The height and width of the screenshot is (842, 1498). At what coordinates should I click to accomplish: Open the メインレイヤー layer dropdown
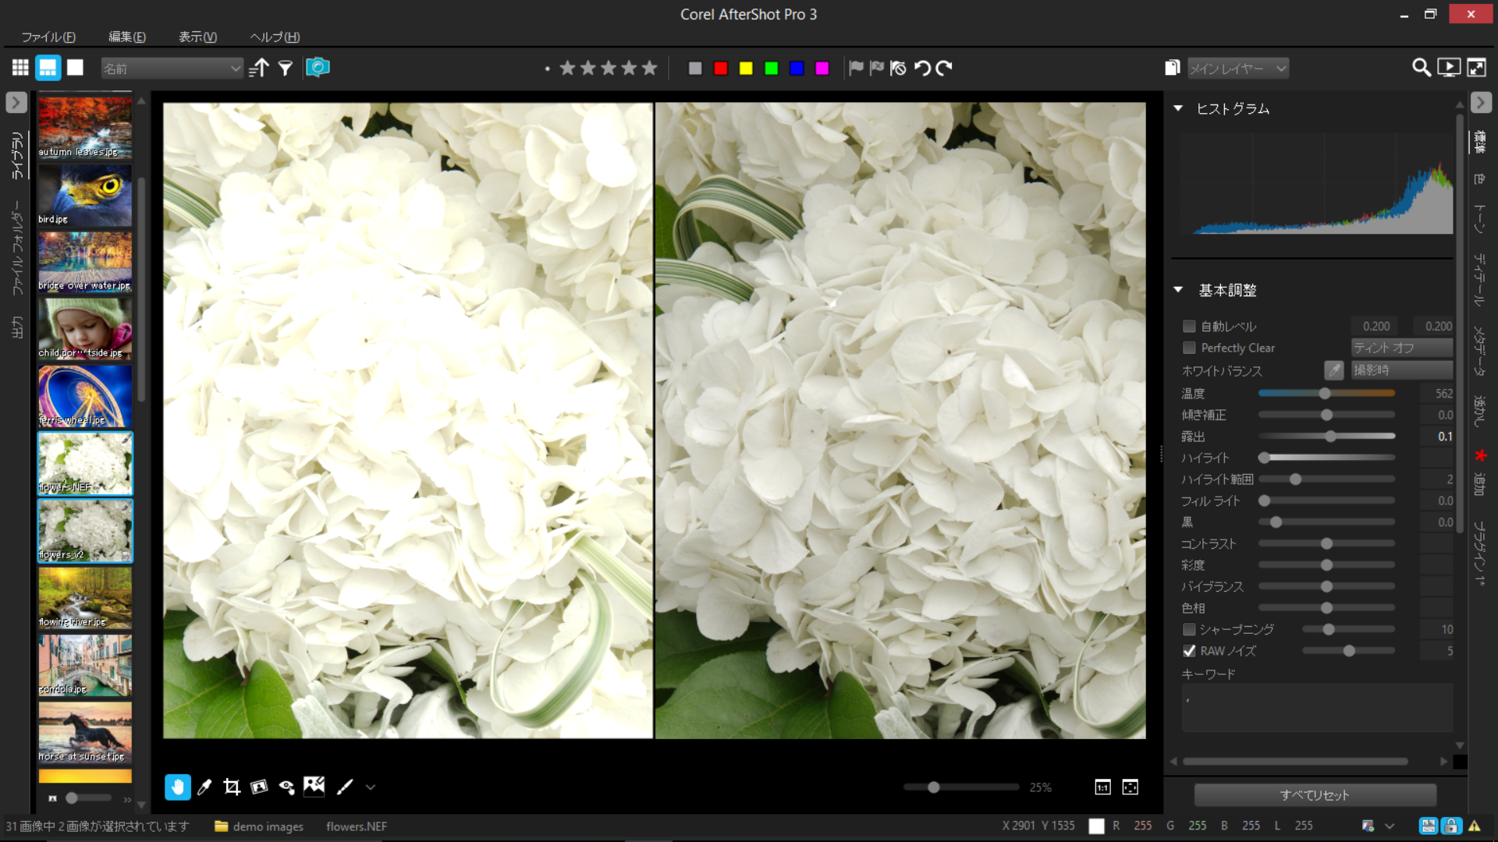pyautogui.click(x=1238, y=69)
